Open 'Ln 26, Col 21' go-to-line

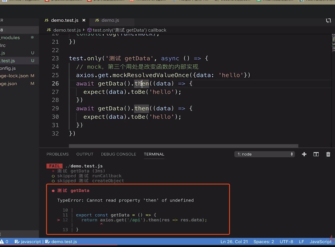pos(234,242)
